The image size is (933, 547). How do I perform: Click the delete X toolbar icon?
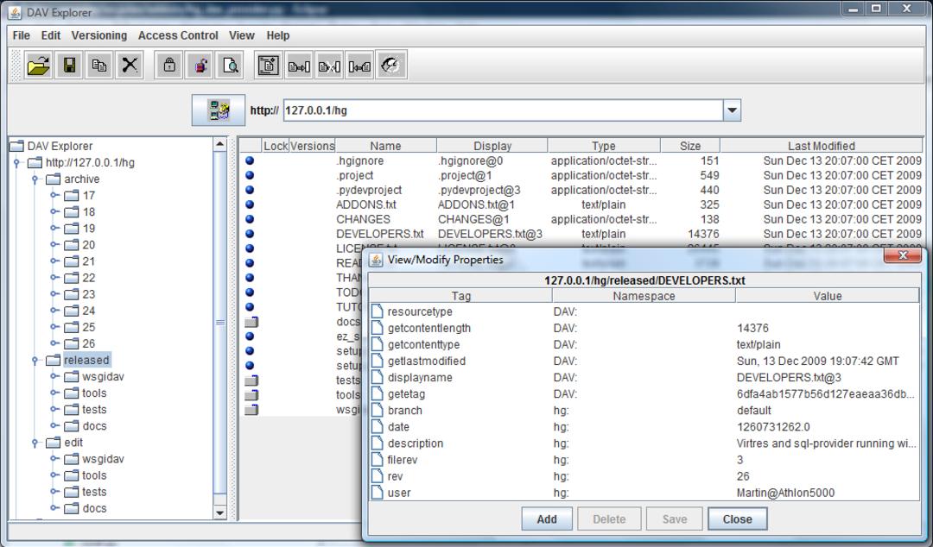(129, 65)
